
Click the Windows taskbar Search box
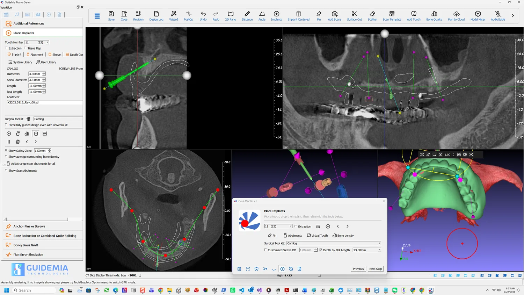coord(34,290)
